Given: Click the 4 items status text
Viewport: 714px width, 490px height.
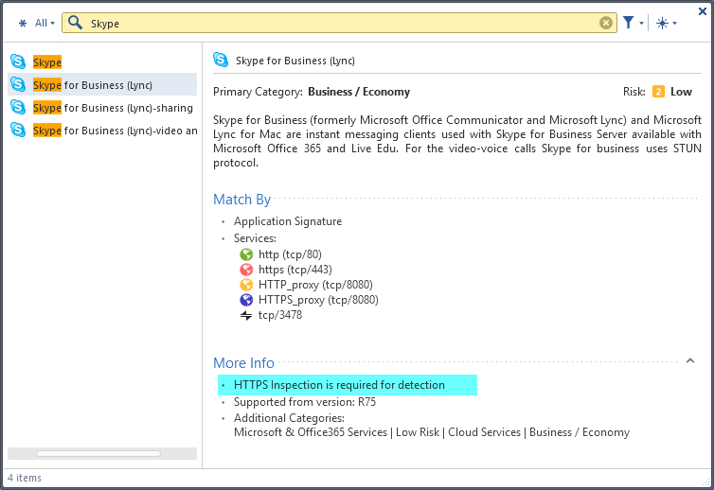Looking at the screenshot, I should [x=25, y=478].
